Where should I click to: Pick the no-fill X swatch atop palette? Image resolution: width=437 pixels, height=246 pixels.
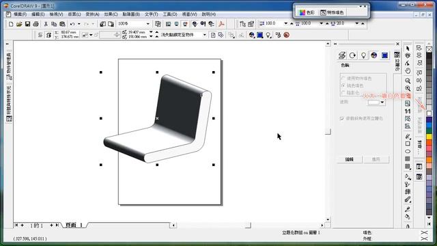429,49
